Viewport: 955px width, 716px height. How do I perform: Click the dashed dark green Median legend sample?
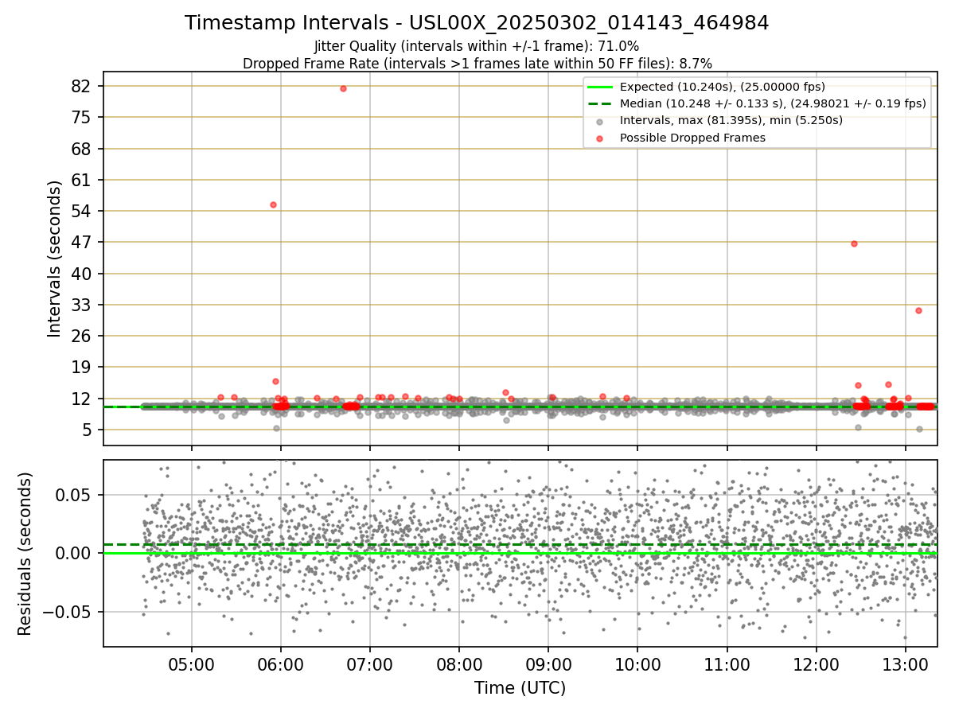pos(600,103)
